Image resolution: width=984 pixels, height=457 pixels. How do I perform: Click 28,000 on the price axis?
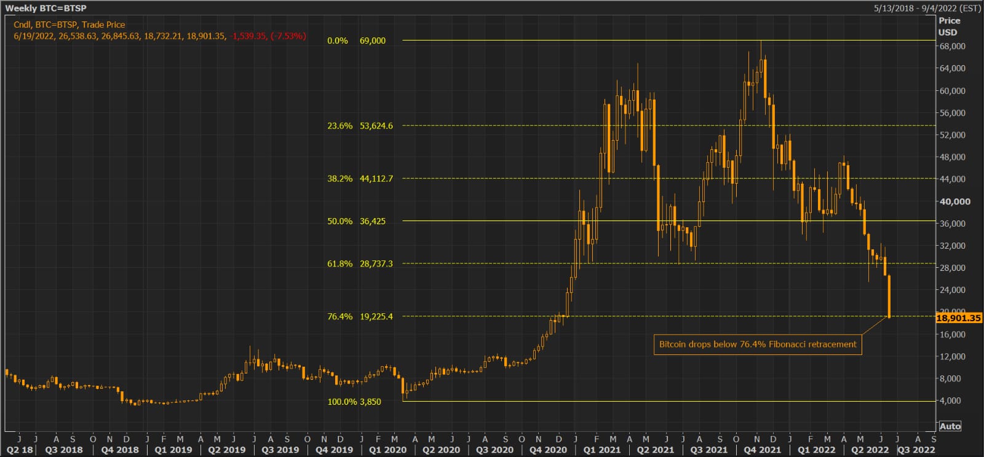(x=952, y=268)
